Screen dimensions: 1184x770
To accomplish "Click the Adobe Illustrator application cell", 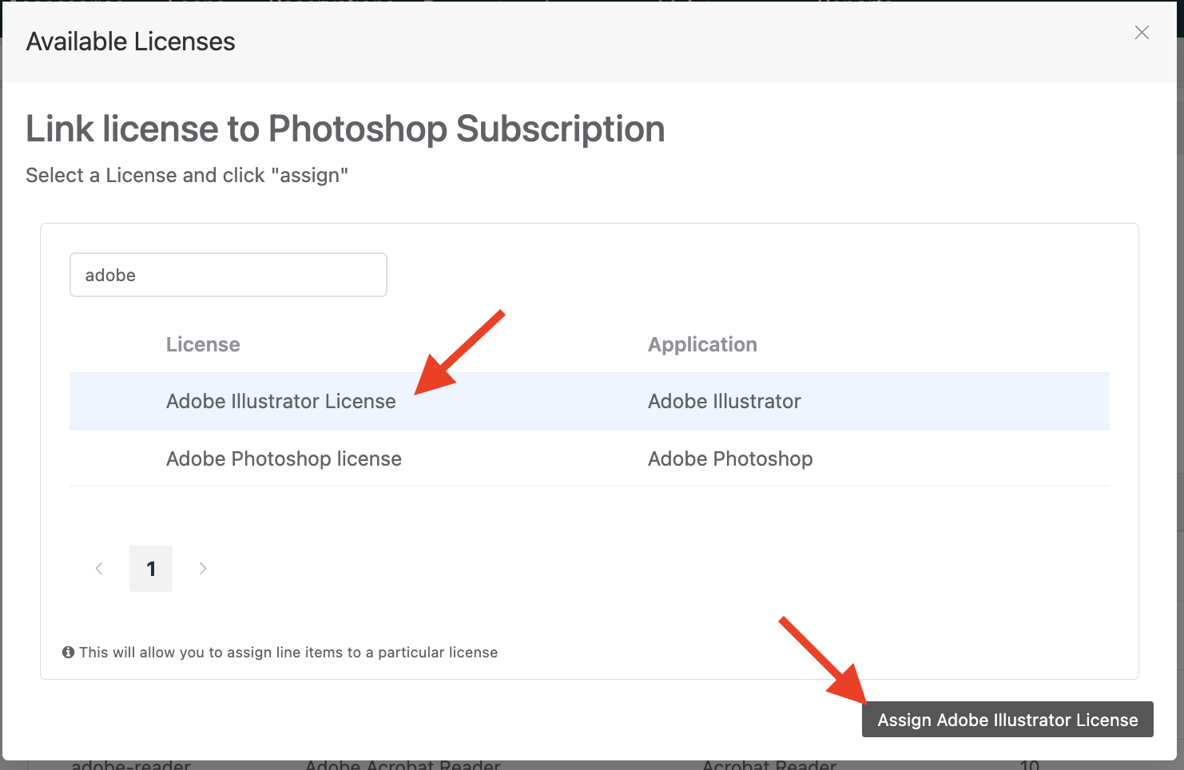I will pos(724,401).
